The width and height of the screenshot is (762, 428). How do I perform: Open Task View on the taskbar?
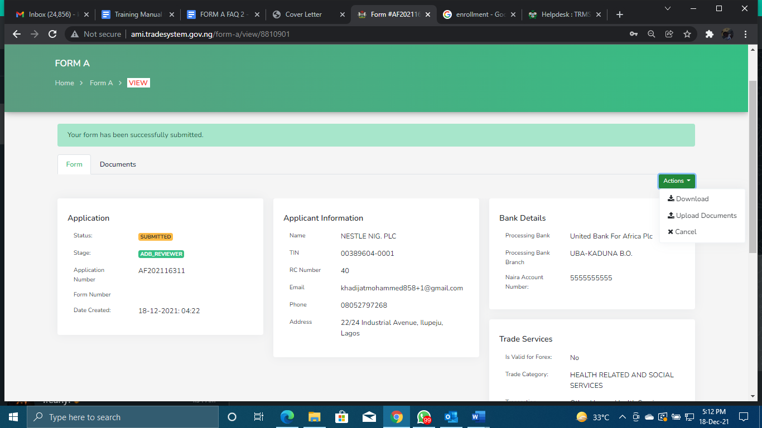259,417
